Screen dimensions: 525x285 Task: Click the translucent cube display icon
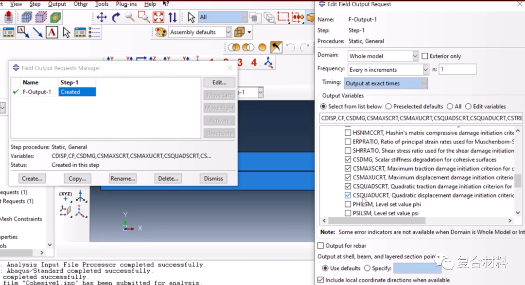pyautogui.click(x=240, y=32)
